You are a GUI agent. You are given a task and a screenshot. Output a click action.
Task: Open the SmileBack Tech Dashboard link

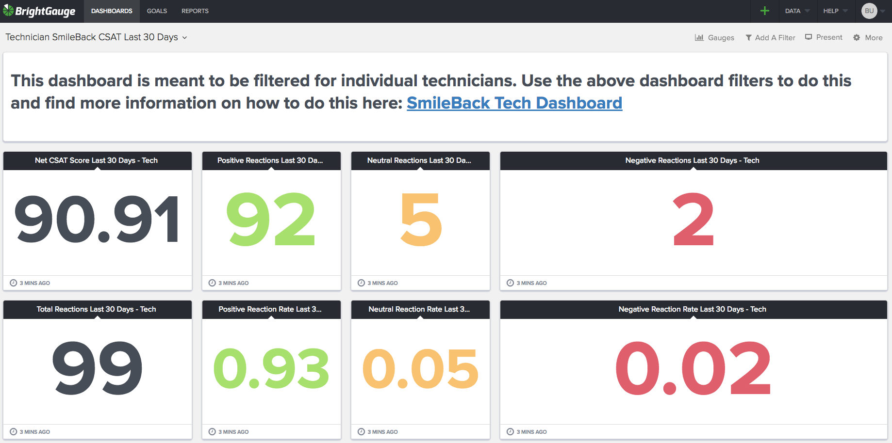click(x=514, y=103)
